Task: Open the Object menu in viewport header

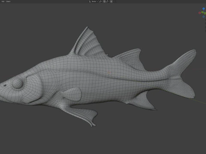Action: 8,1
